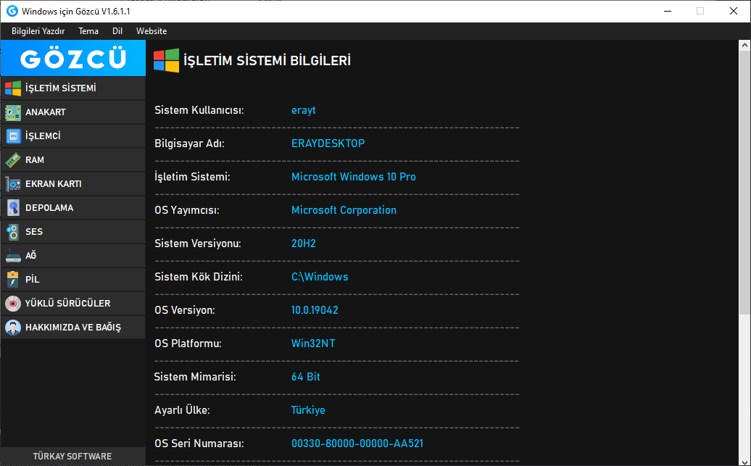Click the OS Seri Numarası label

point(199,444)
